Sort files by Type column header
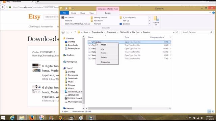This screenshot has width=216, height=121. pos(127,37)
